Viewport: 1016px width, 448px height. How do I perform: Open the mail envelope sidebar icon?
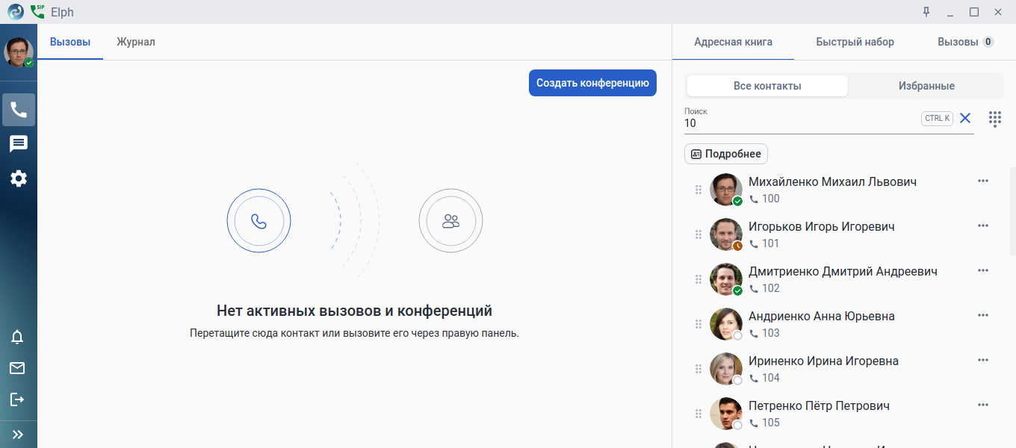(x=17, y=368)
